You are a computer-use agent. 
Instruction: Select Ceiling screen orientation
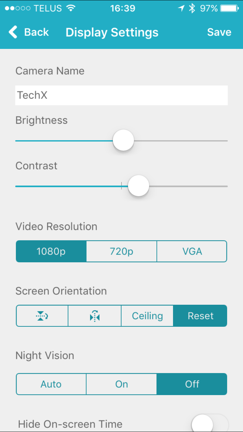point(147,316)
